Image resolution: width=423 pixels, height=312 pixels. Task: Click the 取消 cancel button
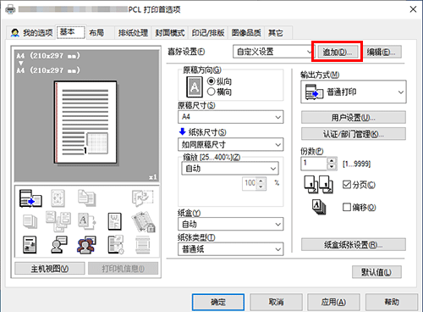(276, 302)
